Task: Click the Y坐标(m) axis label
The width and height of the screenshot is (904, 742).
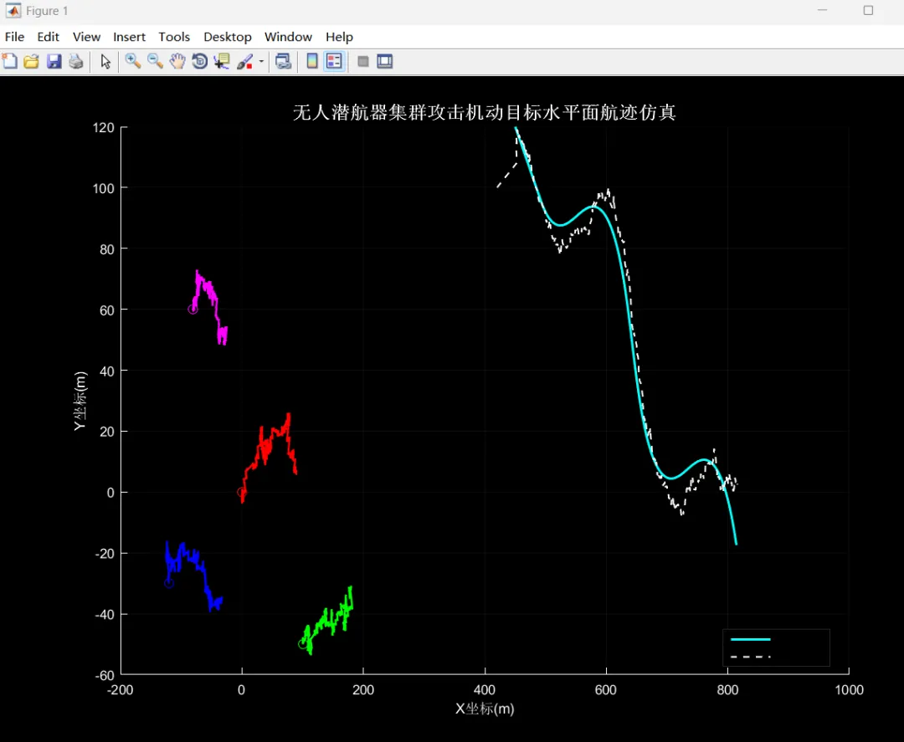Action: point(80,401)
